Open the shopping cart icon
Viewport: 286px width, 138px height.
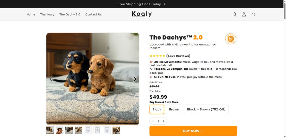(x=253, y=14)
